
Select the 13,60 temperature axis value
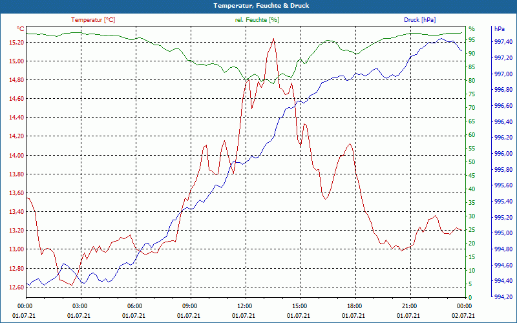(x=17, y=193)
